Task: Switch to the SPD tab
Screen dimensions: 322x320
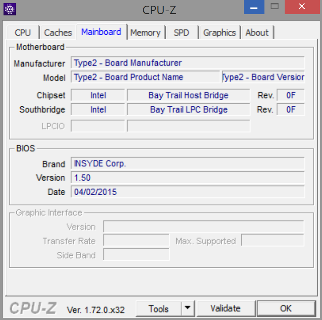Action: (181, 33)
